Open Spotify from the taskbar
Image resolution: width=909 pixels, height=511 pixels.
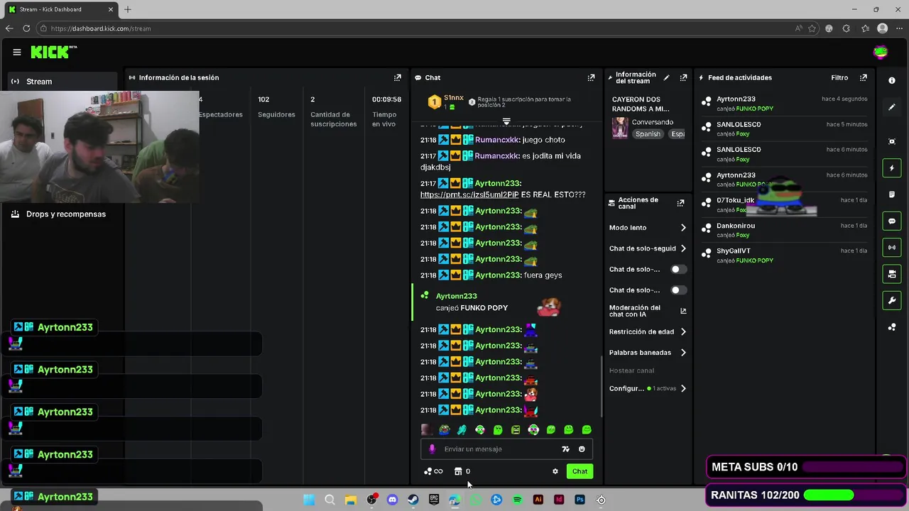(x=517, y=500)
